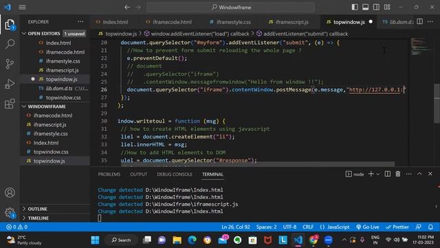Image resolution: width=440 pixels, height=248 pixels.
Task: Maximize the panel with the up chevron
Action: [419, 174]
